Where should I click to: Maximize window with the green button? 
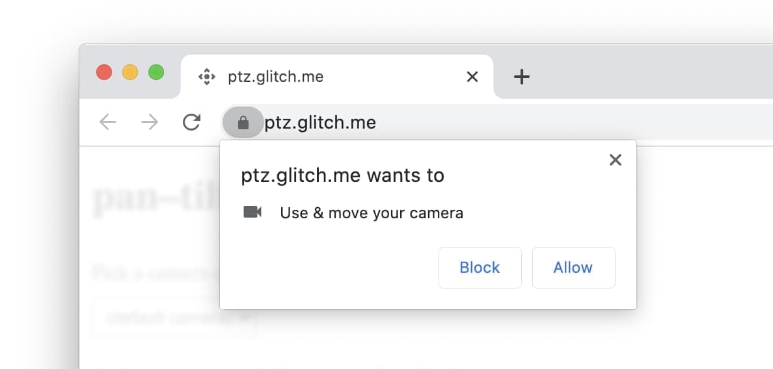point(156,72)
